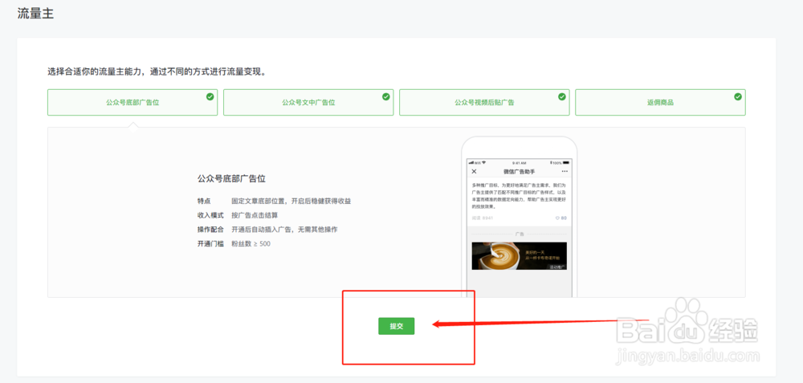This screenshot has height=383, width=803.
Task: Click the 公众号底部广告位 section heading
Action: (x=231, y=179)
